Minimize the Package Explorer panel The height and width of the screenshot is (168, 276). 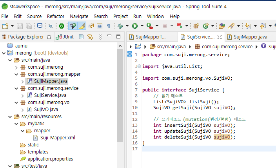(x=109, y=36)
